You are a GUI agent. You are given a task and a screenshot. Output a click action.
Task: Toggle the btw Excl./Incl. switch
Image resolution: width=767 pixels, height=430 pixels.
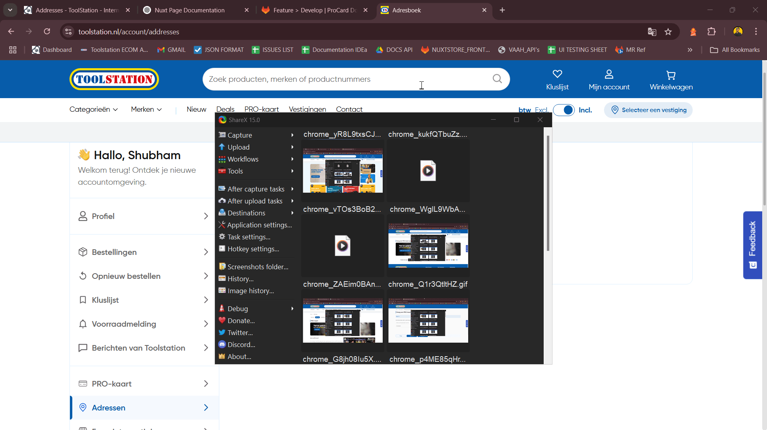564,110
